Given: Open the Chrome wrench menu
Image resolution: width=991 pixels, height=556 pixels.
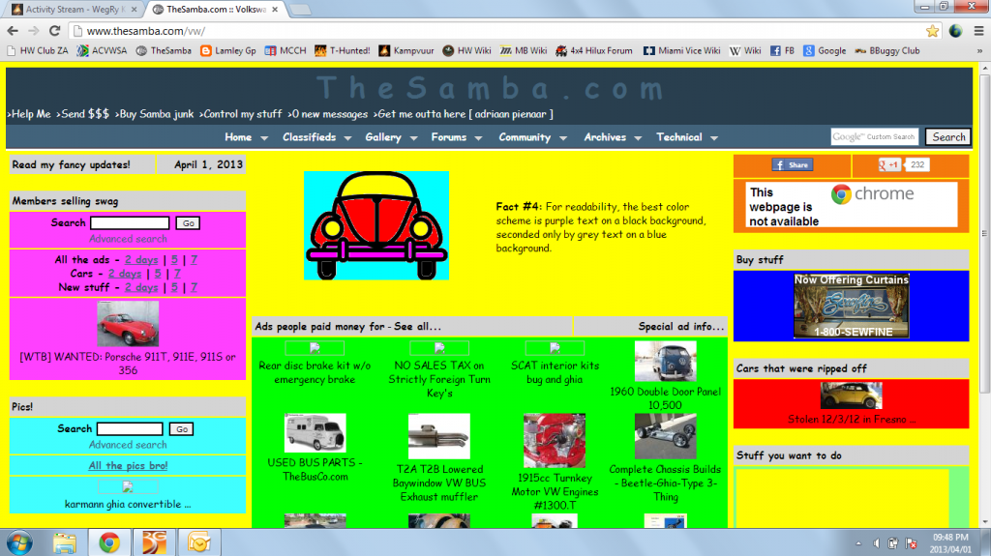Looking at the screenshot, I should 977,31.
